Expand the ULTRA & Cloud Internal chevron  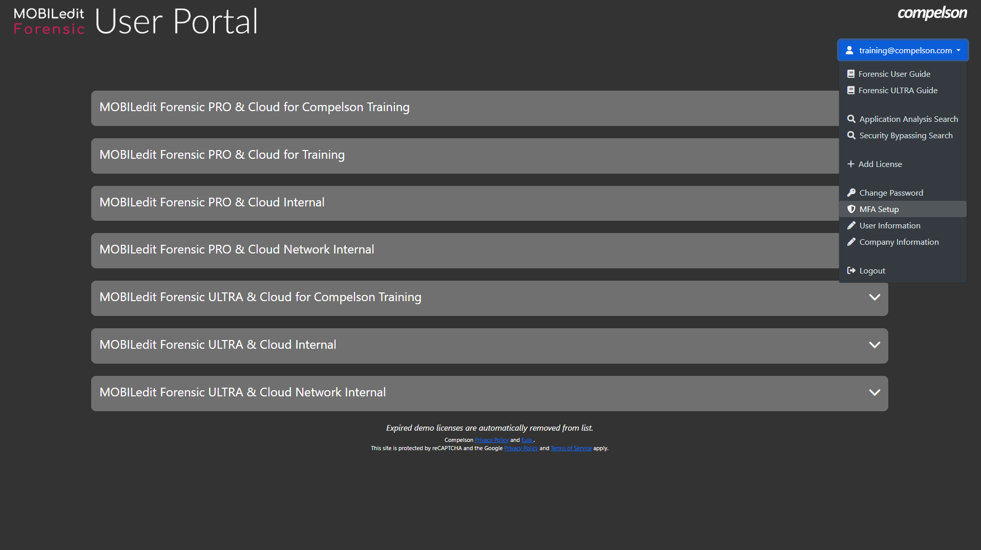click(874, 345)
